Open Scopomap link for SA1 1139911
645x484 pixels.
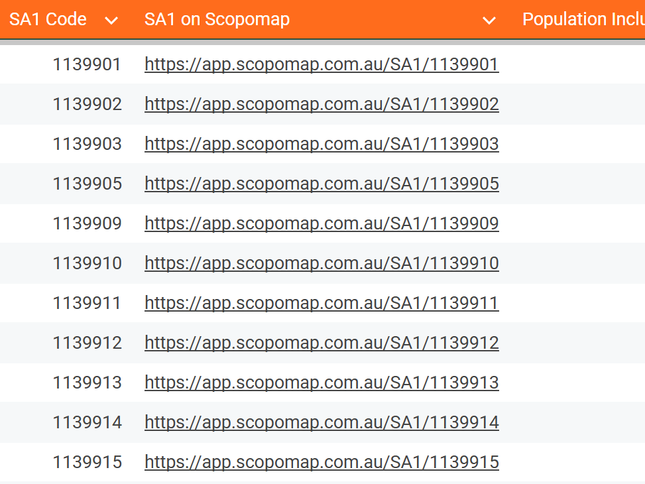322,303
